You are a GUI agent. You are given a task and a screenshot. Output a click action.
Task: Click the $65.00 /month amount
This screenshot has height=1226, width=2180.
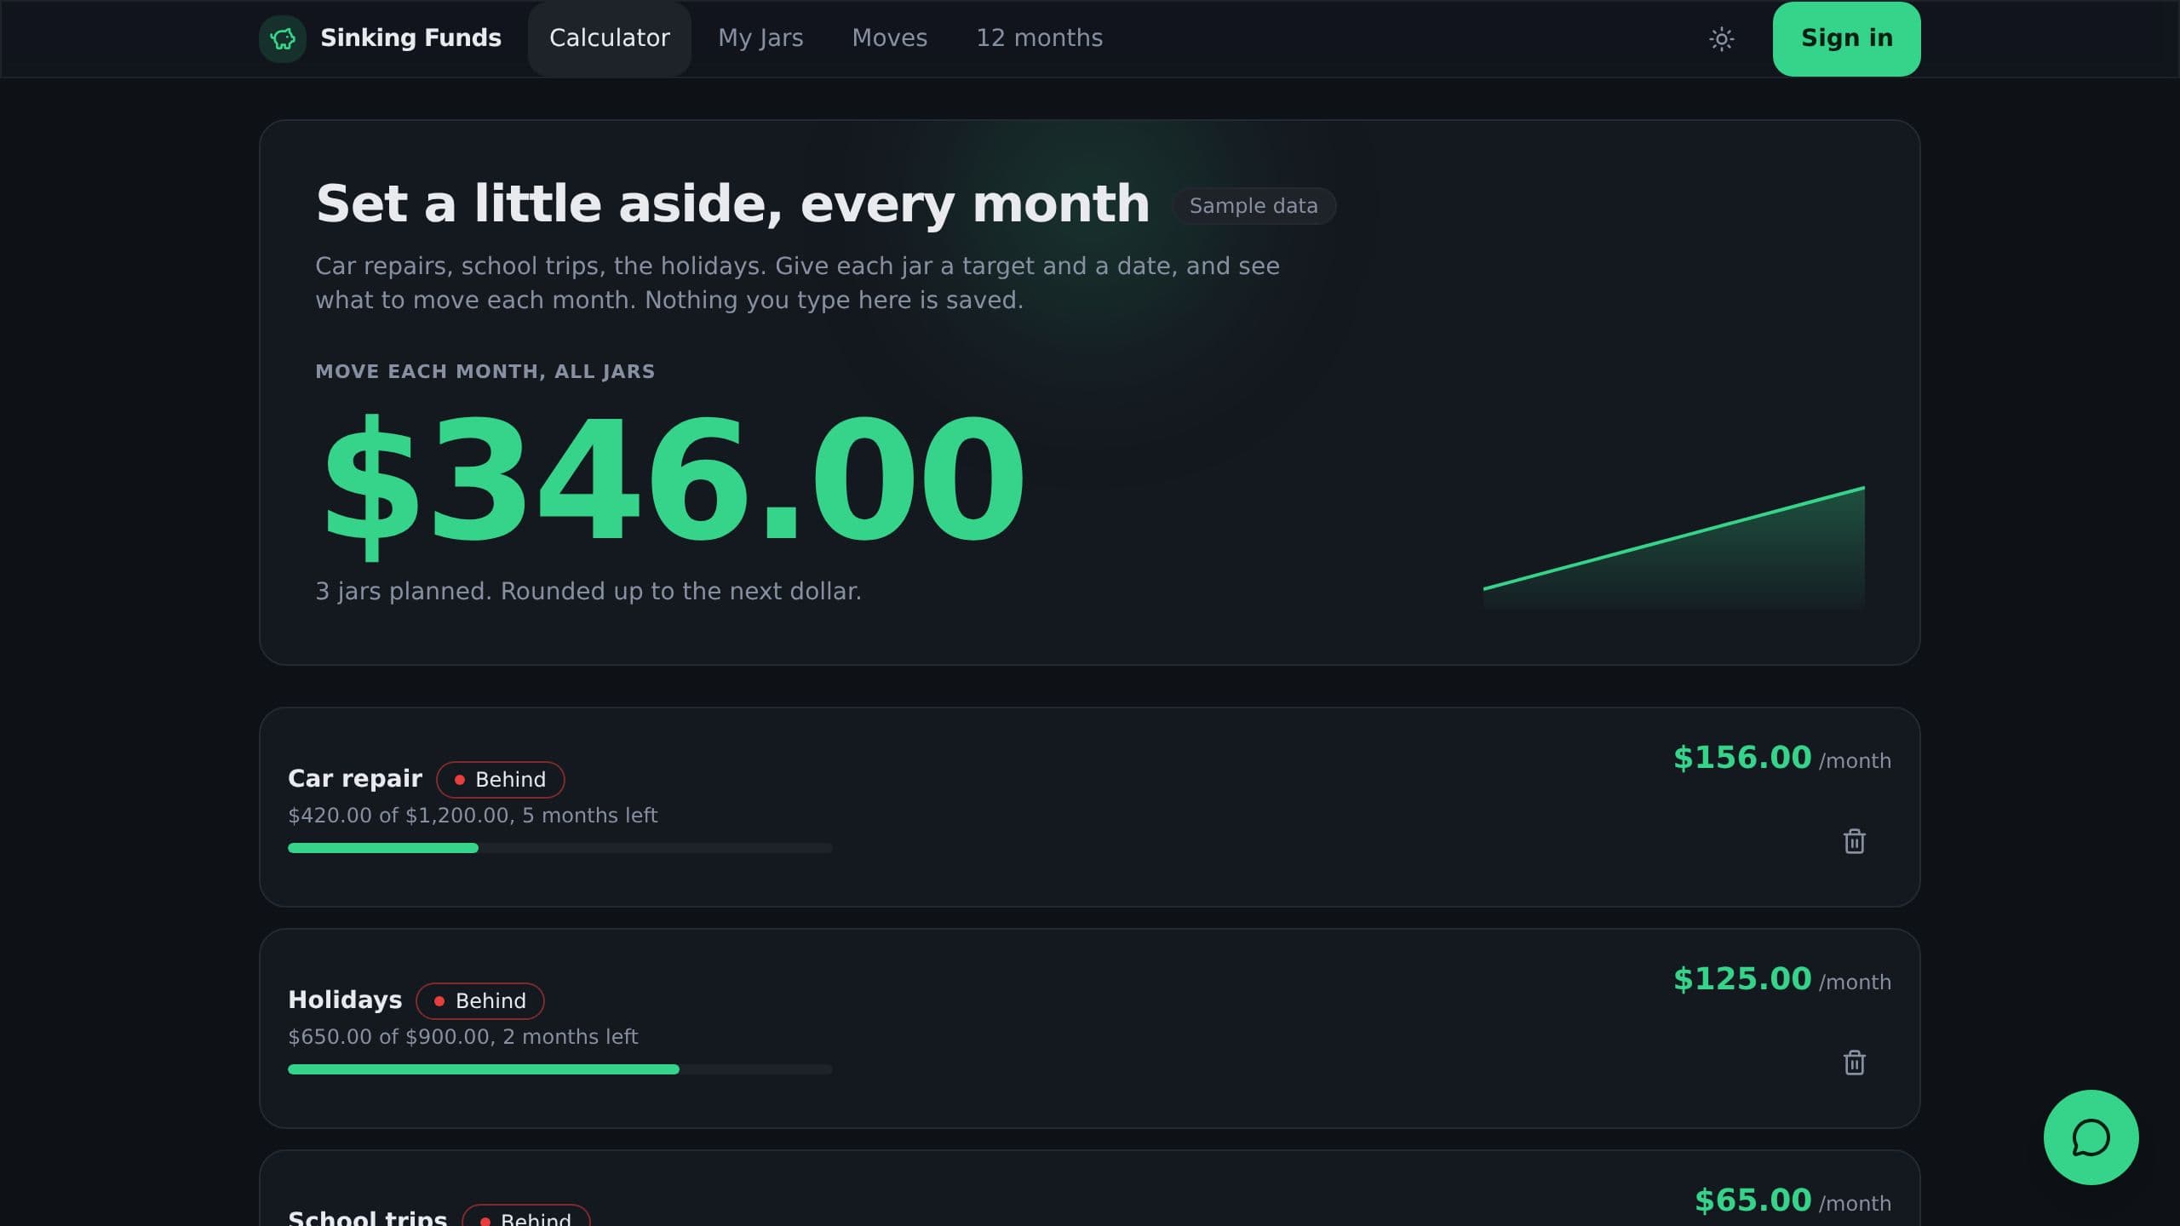tap(1793, 1200)
